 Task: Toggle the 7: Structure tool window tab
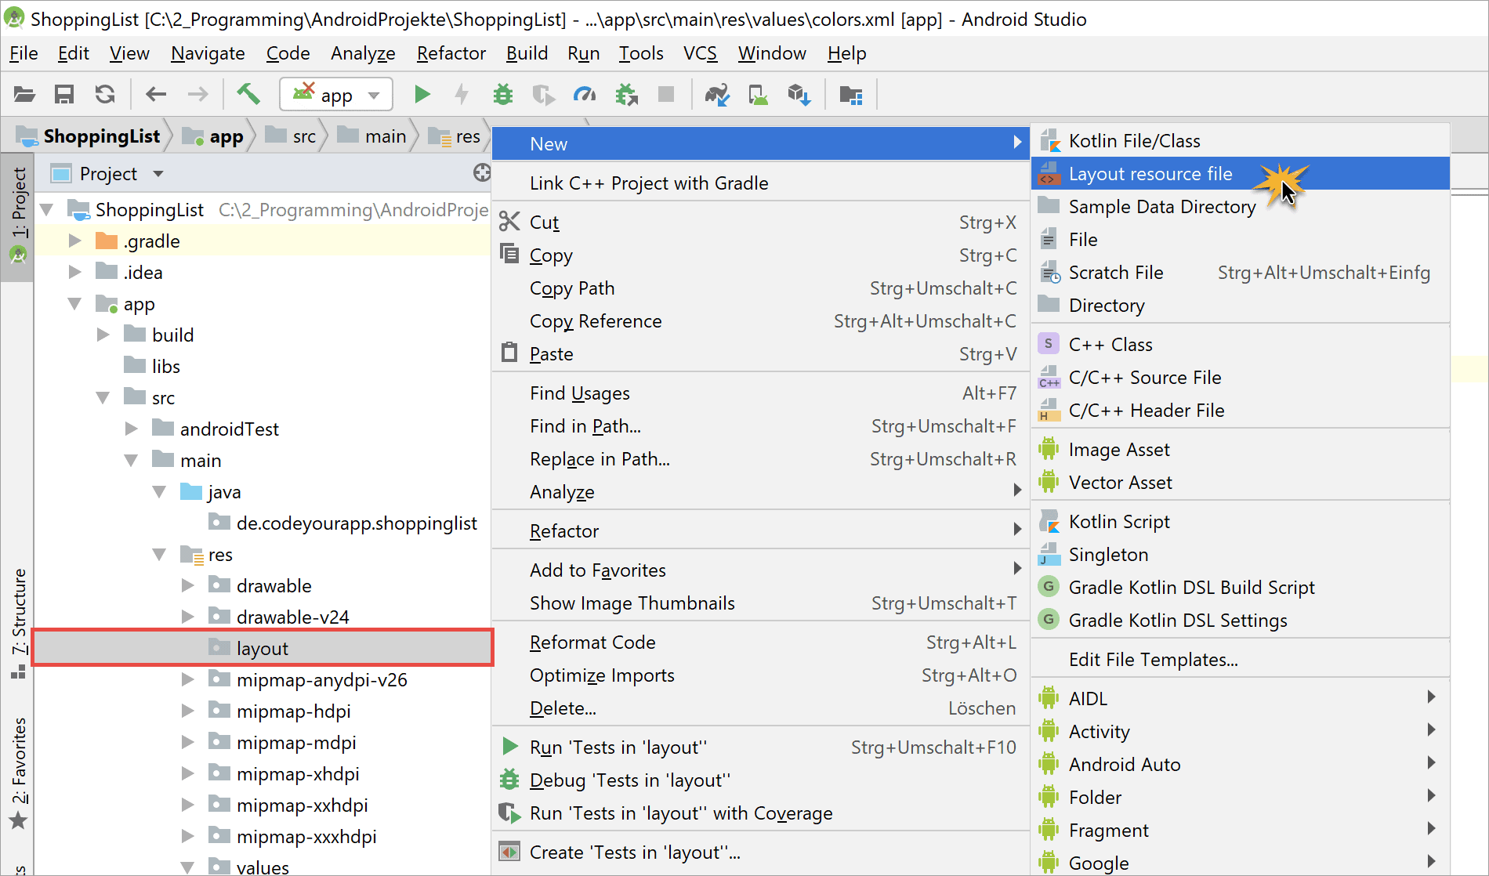(x=18, y=623)
